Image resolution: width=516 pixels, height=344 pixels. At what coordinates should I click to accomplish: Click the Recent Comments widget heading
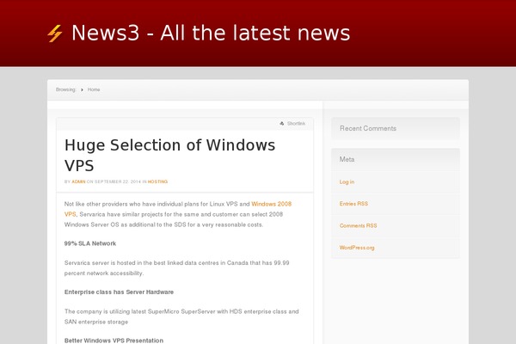[x=368, y=128]
